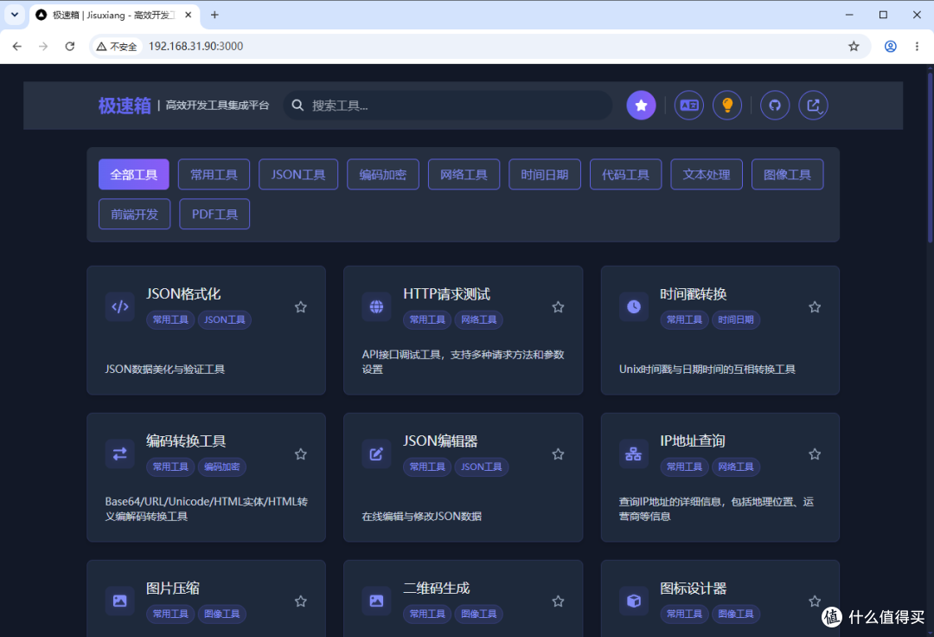The width and height of the screenshot is (934, 637).
Task: Favorite the 编码转换工具 star
Action: pos(301,454)
